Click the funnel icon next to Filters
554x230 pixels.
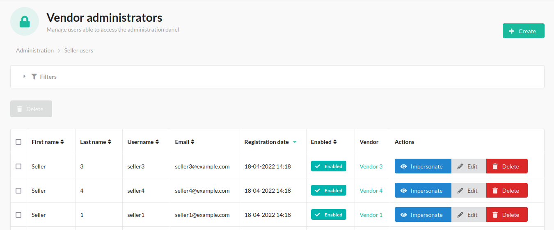tap(34, 77)
